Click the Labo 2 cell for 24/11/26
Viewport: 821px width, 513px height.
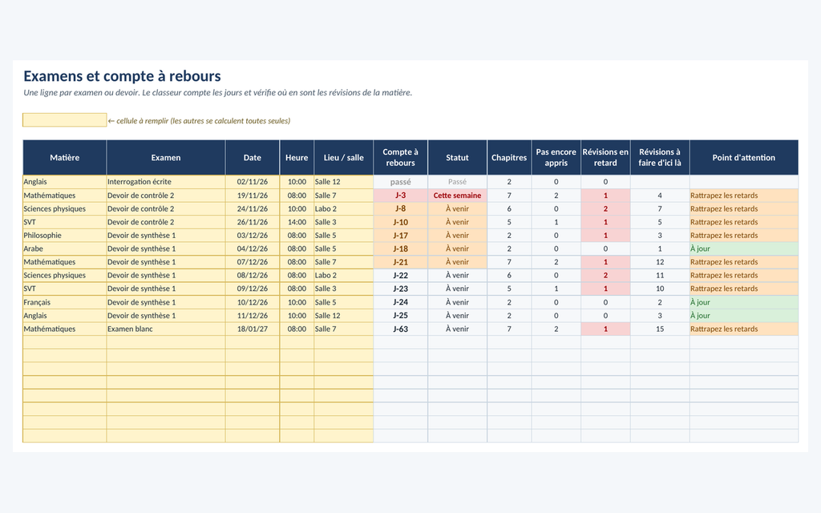click(343, 208)
